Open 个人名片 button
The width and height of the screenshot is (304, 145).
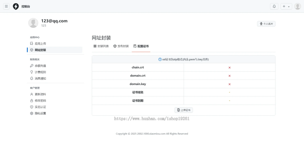(266, 24)
